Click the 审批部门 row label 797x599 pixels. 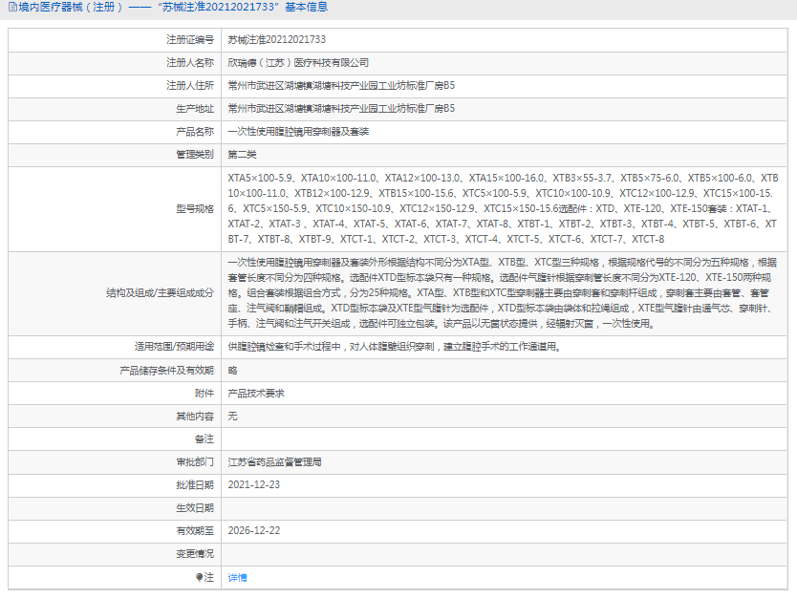pyautogui.click(x=195, y=461)
